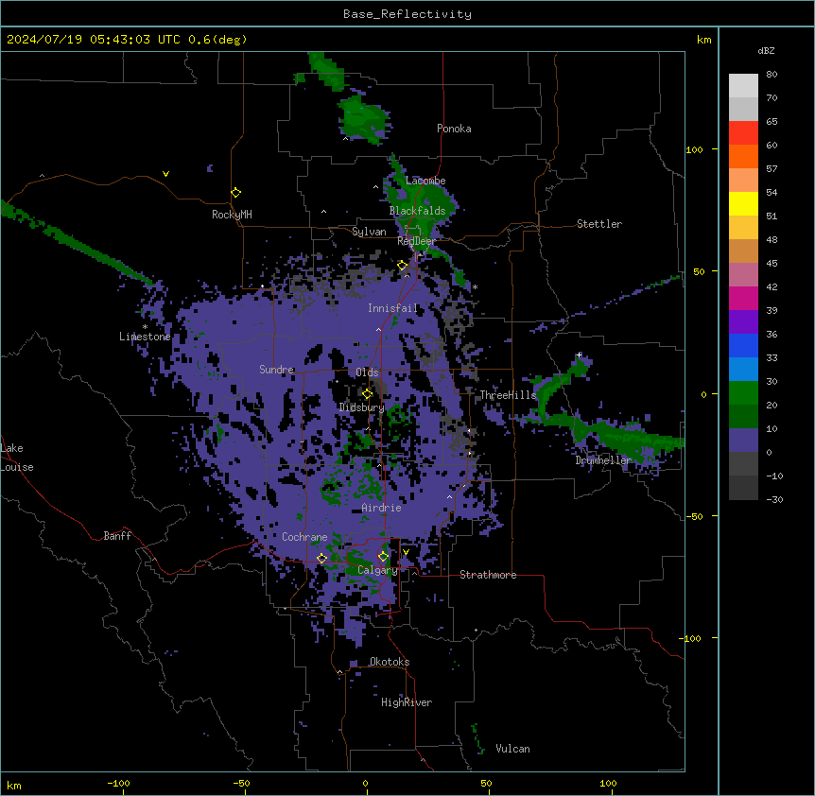The width and height of the screenshot is (815, 796).
Task: Click the dBZ legend heading
Action: (766, 51)
